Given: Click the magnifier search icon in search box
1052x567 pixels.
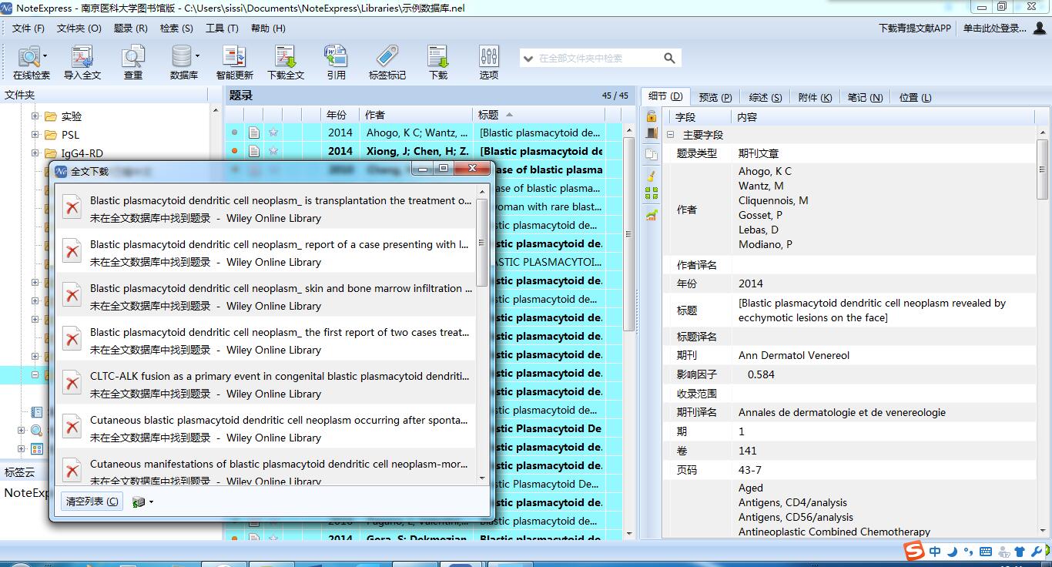Looking at the screenshot, I should [x=669, y=58].
